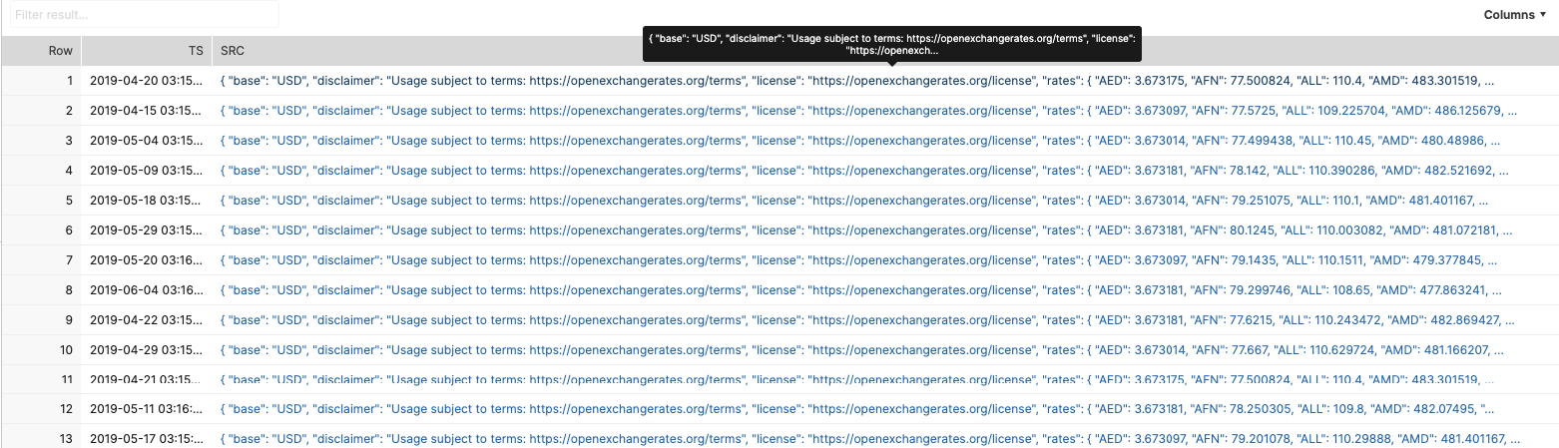Image resolution: width=1559 pixels, height=448 pixels.
Task: Select the 2019-04-20 timestamp cell
Action: point(146,81)
